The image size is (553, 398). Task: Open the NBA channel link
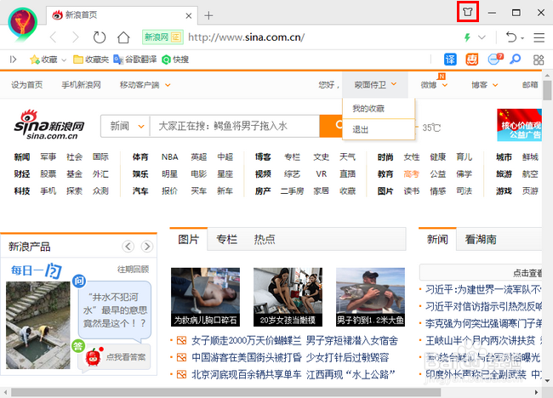[169, 156]
